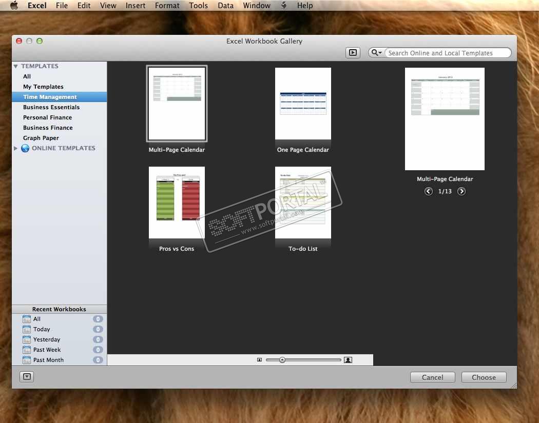Click the Cancel button
This screenshot has width=539, height=423.
432,377
